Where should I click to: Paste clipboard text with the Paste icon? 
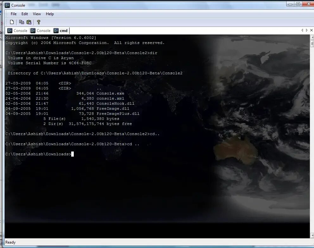coord(29,22)
